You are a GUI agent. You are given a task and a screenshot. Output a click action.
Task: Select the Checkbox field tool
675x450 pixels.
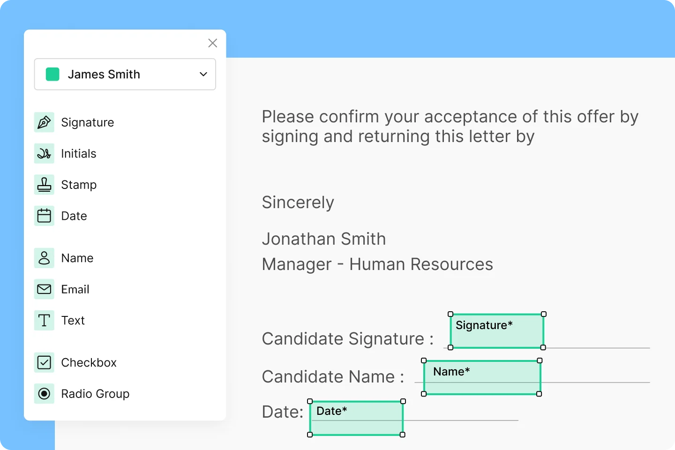(x=89, y=362)
